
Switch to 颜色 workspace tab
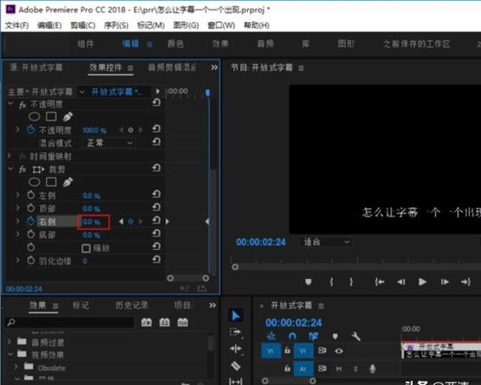click(x=175, y=44)
